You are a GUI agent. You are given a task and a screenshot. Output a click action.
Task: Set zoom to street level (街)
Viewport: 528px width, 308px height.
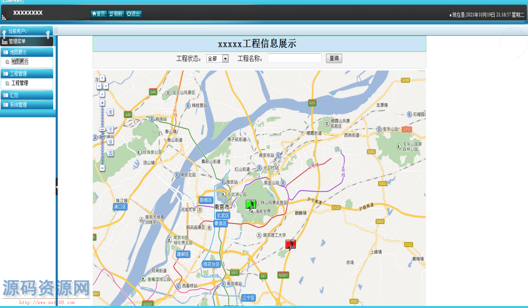[110, 112]
